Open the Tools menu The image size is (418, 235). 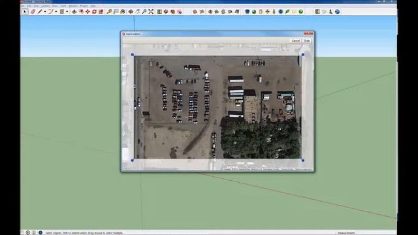tap(63, 6)
